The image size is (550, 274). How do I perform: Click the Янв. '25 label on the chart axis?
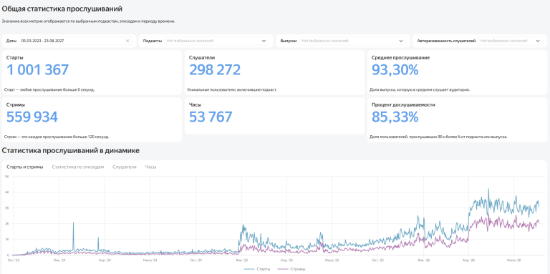[x=241, y=260]
